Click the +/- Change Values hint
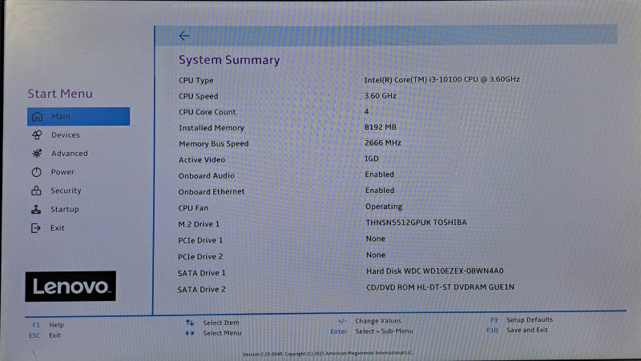Viewport: 641px width, 361px height. point(369,321)
